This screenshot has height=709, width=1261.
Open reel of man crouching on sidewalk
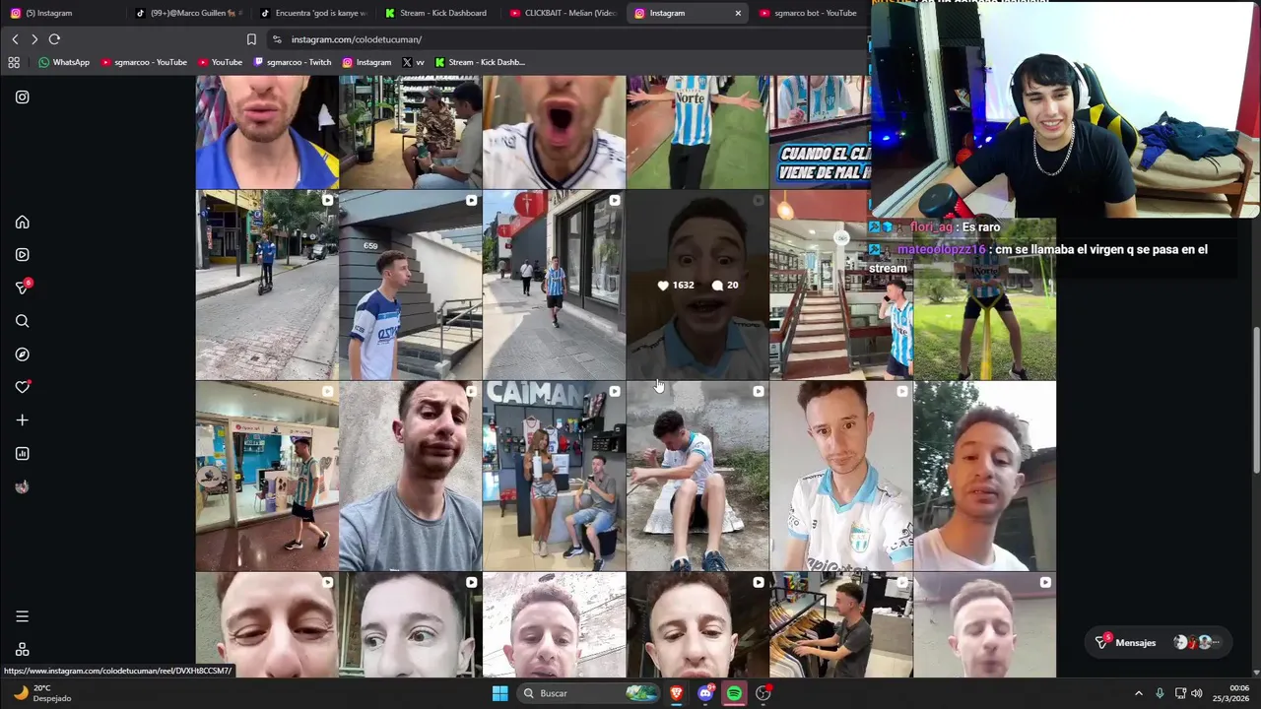pyautogui.click(x=697, y=477)
